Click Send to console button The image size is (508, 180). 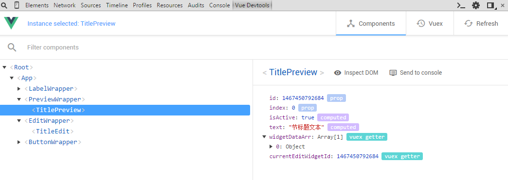pyautogui.click(x=416, y=73)
